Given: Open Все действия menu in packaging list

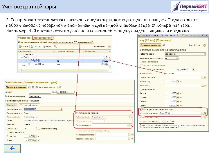Looking at the screenshot, I should click(x=100, y=47).
